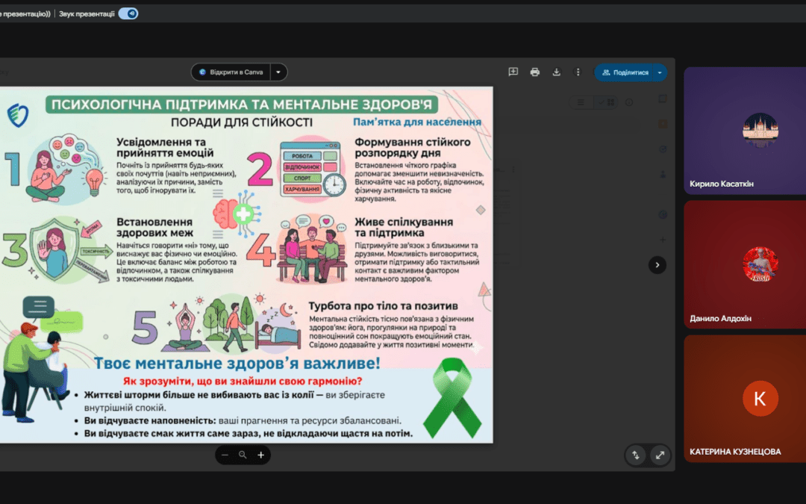806x504 pixels.
Task: Click the orange number 4 on slide
Action: click(260, 250)
